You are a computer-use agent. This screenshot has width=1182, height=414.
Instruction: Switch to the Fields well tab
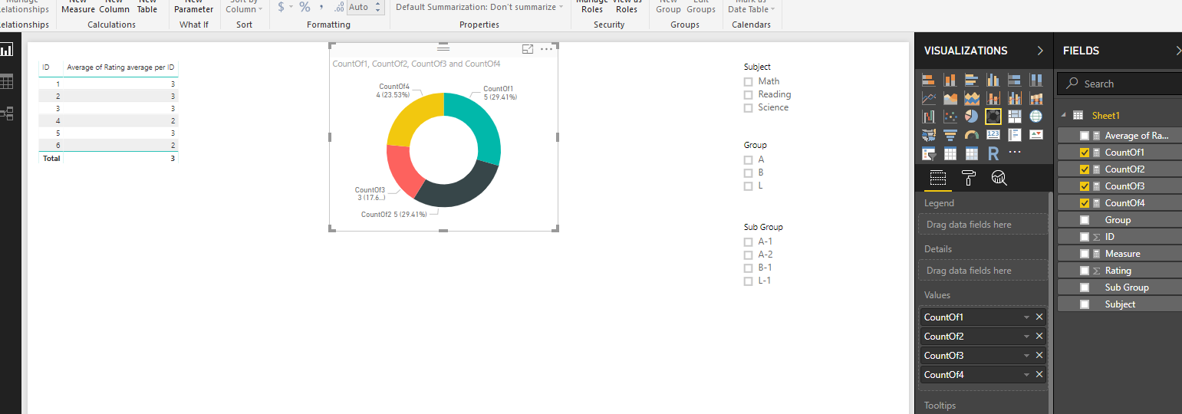click(x=937, y=178)
